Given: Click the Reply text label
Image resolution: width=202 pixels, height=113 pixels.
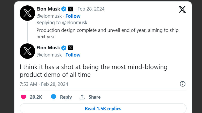Looking at the screenshot, I should (x=66, y=97).
